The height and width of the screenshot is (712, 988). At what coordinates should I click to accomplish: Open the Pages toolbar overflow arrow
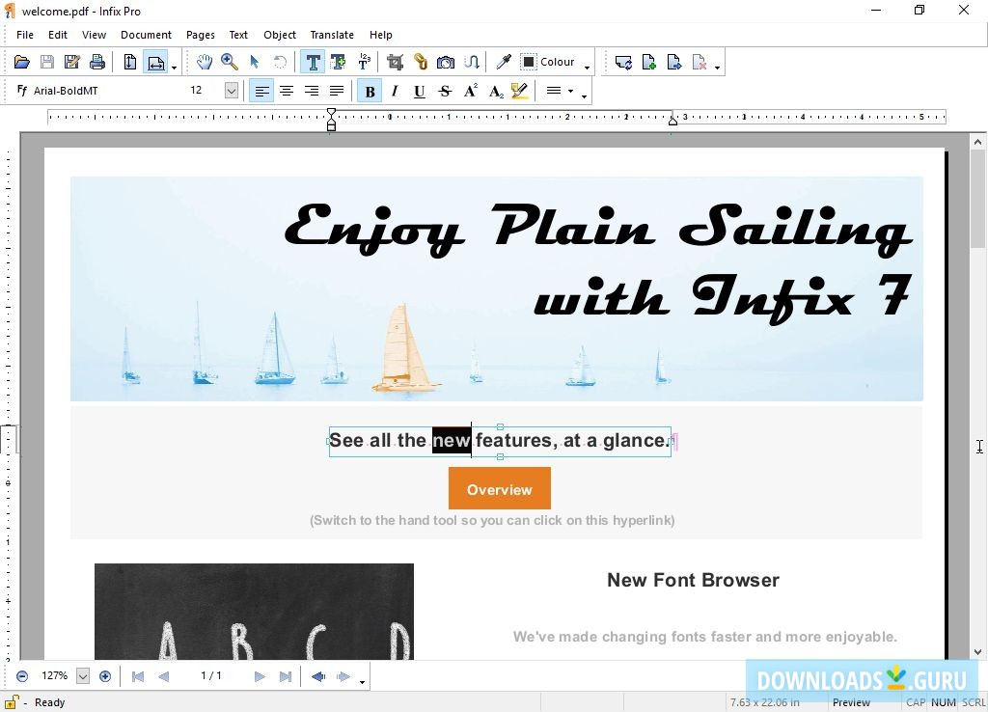(x=718, y=67)
